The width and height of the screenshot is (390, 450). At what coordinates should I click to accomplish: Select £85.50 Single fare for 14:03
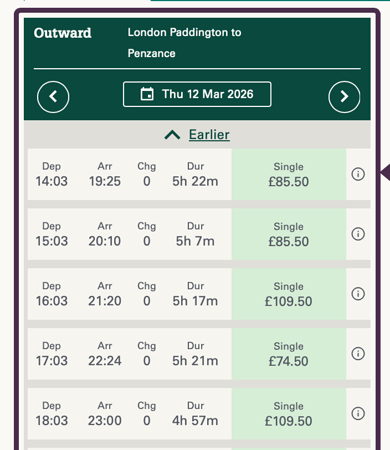289,175
